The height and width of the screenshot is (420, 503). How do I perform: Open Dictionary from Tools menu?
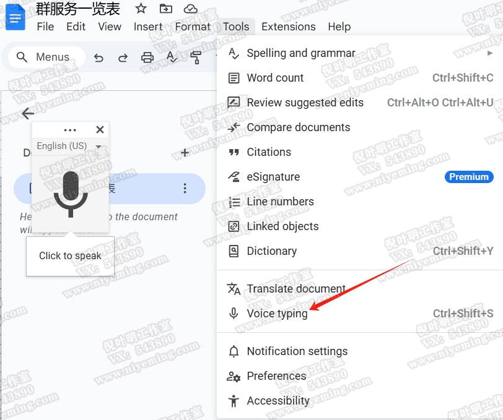360,251
